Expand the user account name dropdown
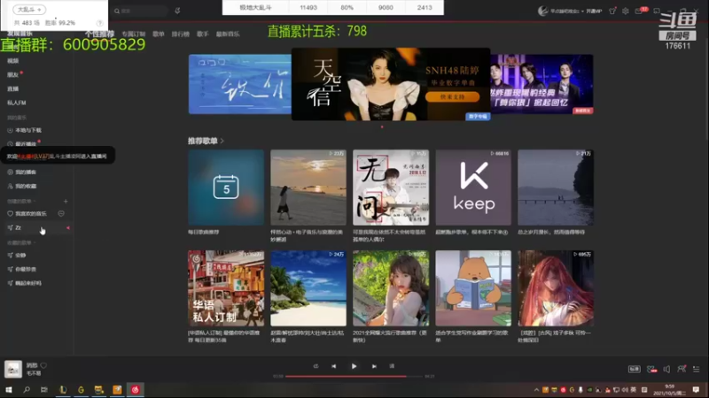The width and height of the screenshot is (709, 398). [x=566, y=11]
